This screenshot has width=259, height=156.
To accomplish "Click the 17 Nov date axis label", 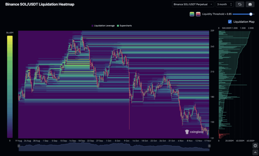I will [208, 141].
